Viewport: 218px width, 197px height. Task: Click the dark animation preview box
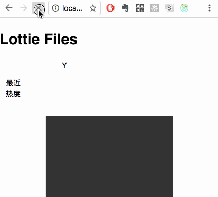[109, 156]
